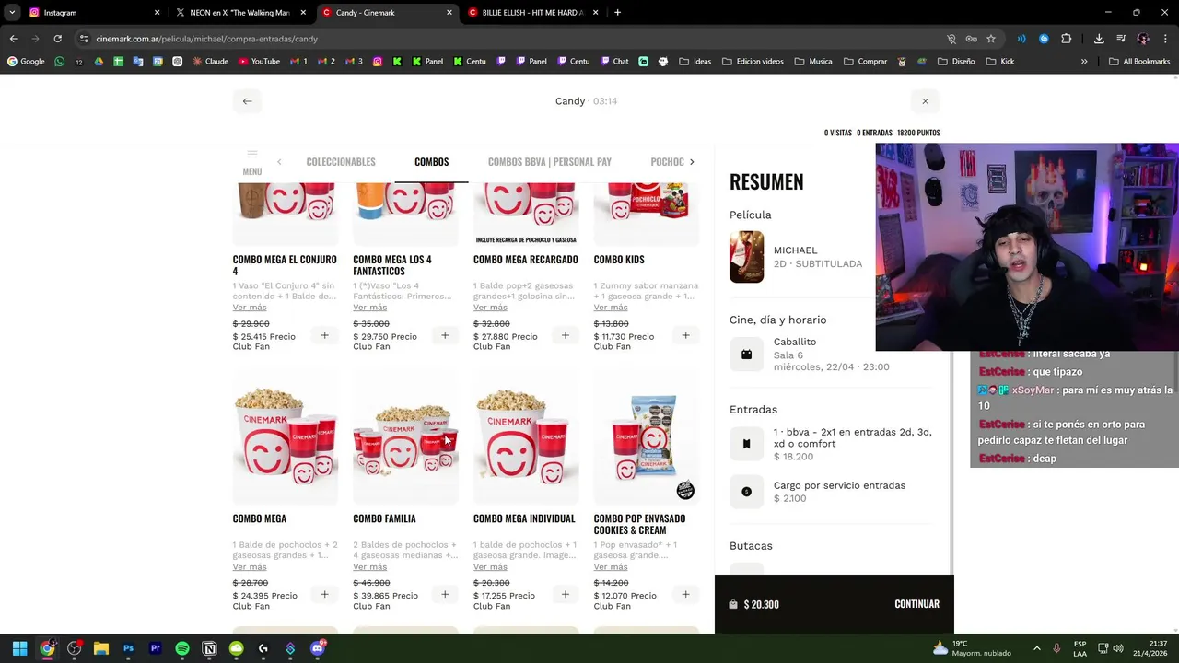Open the Chrome extensions puzzle icon
The image size is (1179, 663).
[x=1066, y=39]
